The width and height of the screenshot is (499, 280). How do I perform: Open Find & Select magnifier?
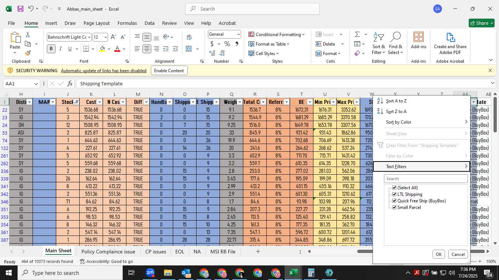click(396, 43)
